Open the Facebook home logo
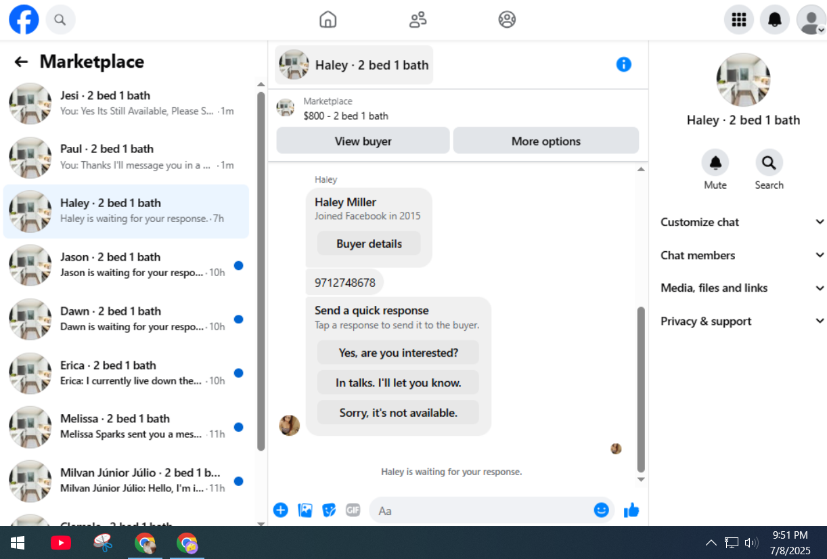Image resolution: width=827 pixels, height=559 pixels. tap(24, 20)
